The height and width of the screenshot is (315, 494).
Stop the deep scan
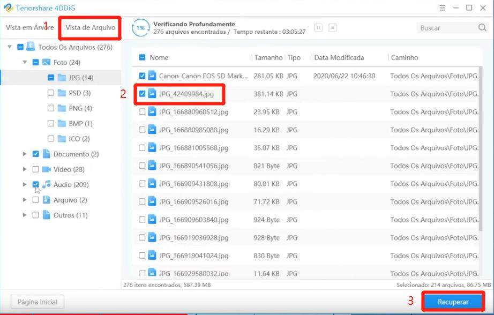(332, 28)
